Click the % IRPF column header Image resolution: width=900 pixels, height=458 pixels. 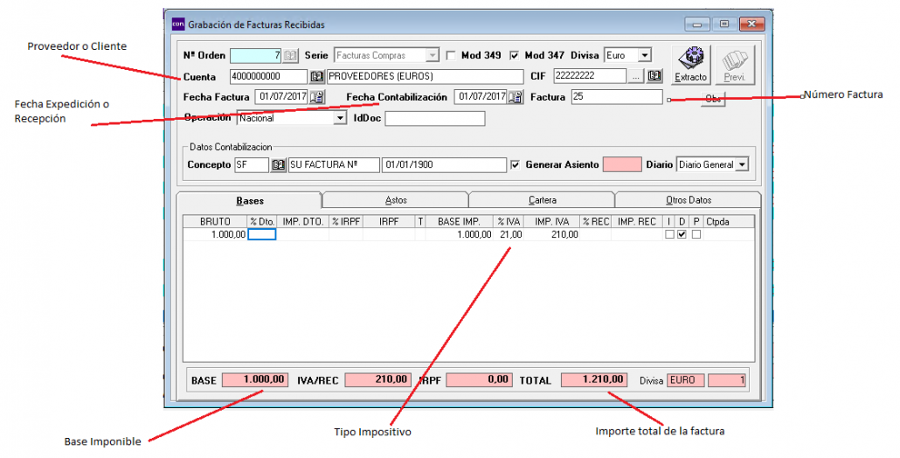click(345, 221)
